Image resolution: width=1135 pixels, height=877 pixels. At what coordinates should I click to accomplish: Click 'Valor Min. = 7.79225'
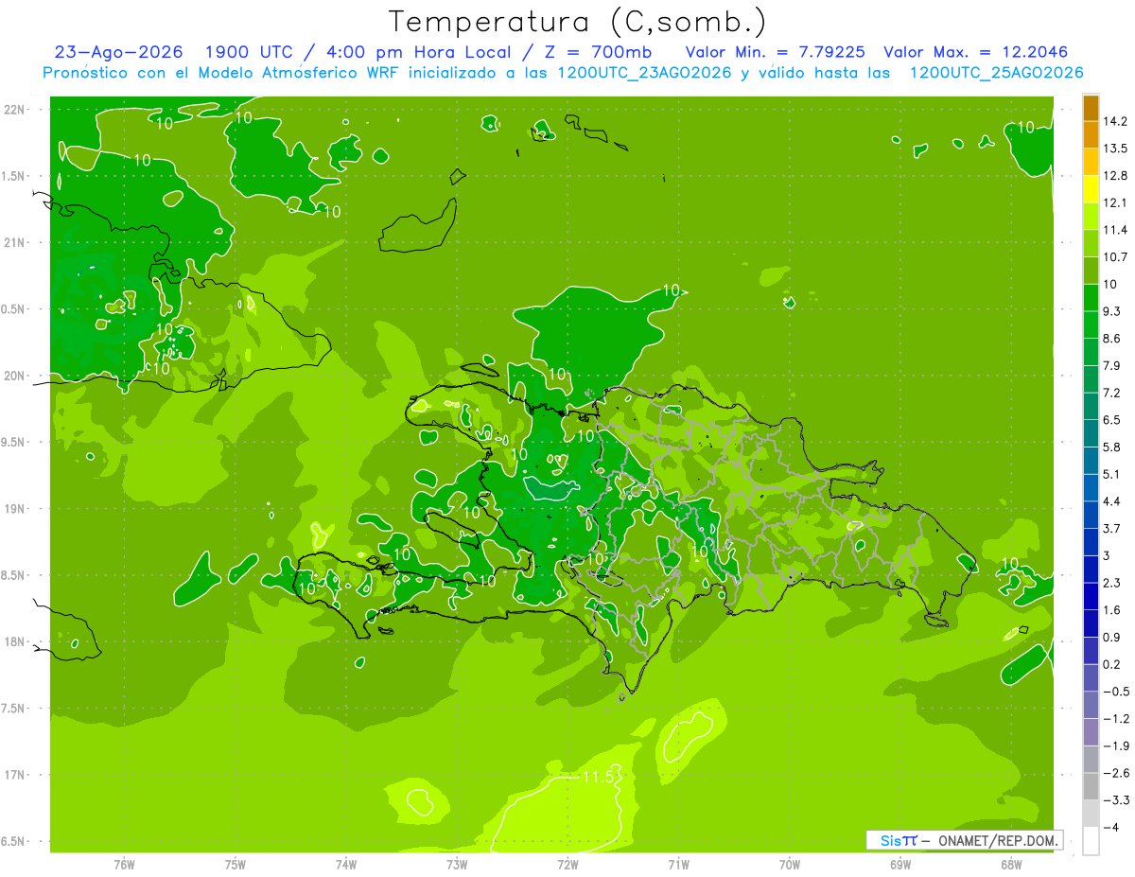coord(775,52)
